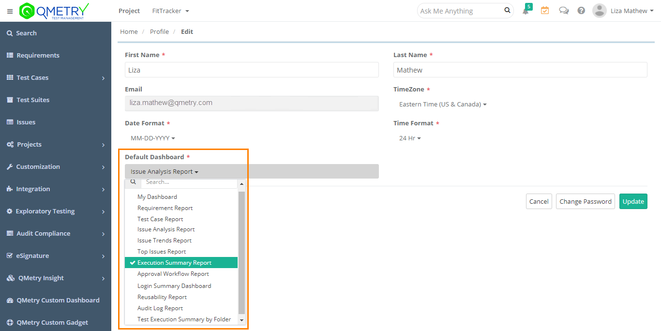Select My Dashboard from the dashboard list
Viewport: 661px width, 331px height.
(x=157, y=196)
